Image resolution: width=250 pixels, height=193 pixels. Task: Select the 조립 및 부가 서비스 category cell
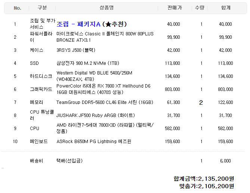43,24
